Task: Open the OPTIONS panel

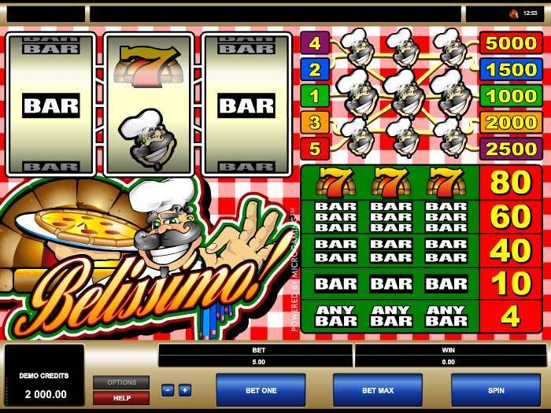Action: [121, 382]
